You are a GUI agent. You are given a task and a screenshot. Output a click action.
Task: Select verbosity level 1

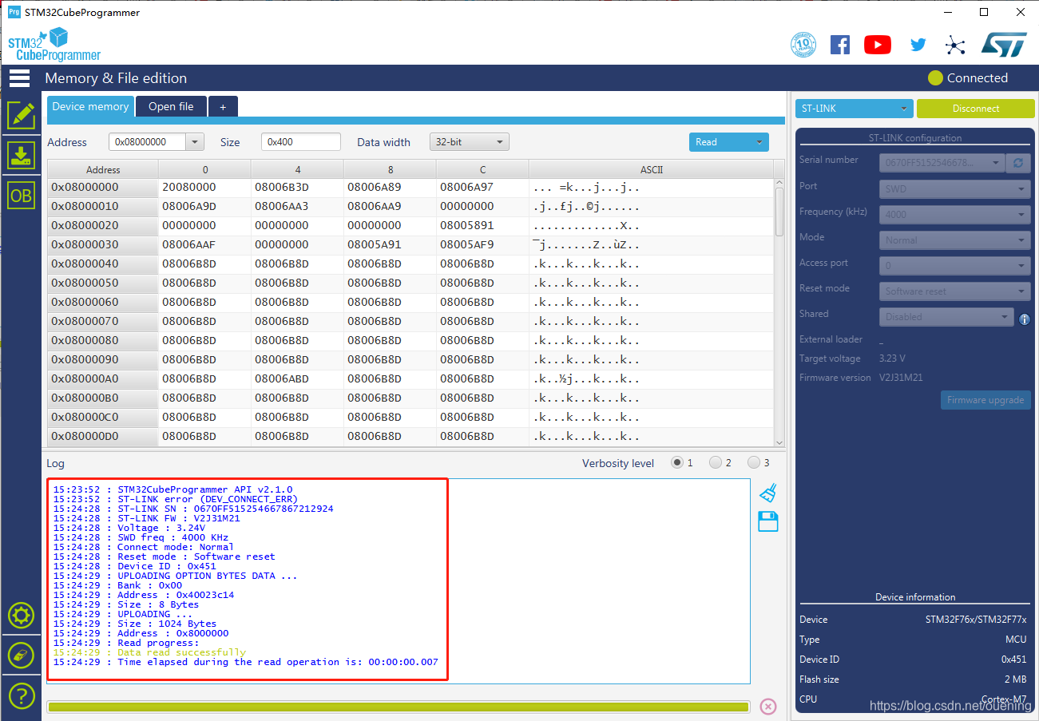coord(677,462)
